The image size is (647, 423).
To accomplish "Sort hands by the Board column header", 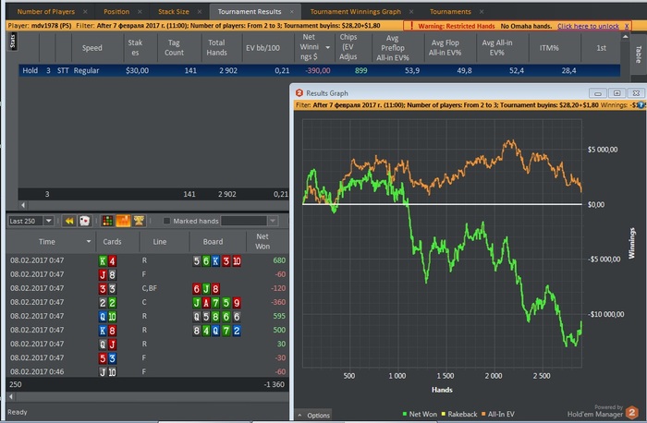I will click(x=213, y=242).
